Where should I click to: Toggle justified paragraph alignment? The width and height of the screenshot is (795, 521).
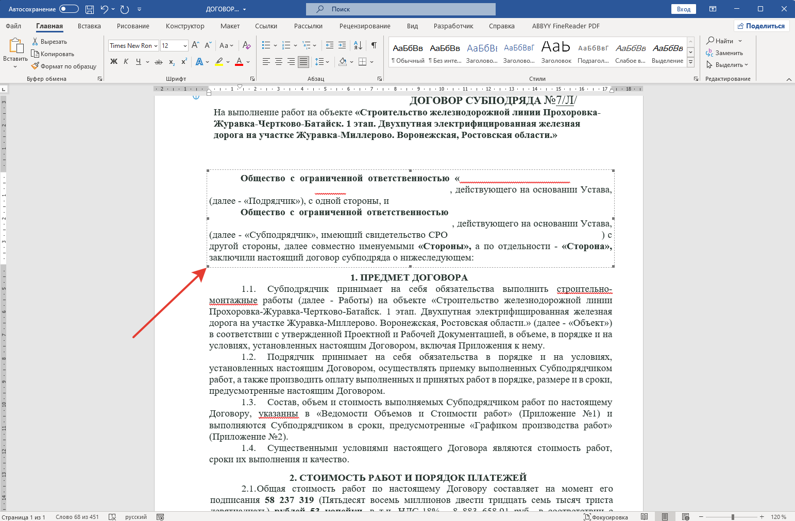click(x=303, y=62)
